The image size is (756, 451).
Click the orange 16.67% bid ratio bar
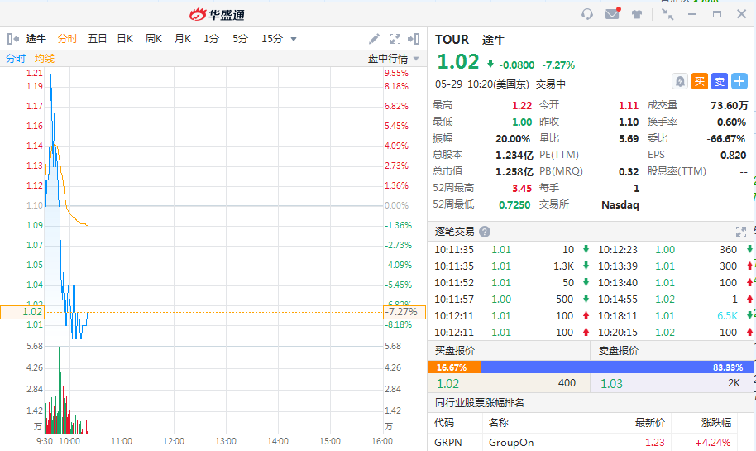coord(453,367)
